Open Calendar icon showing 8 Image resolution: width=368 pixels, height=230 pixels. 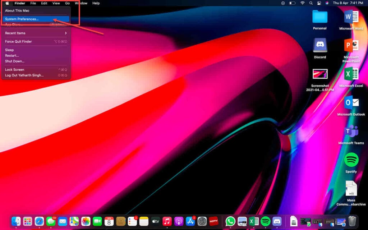[x=109, y=221]
